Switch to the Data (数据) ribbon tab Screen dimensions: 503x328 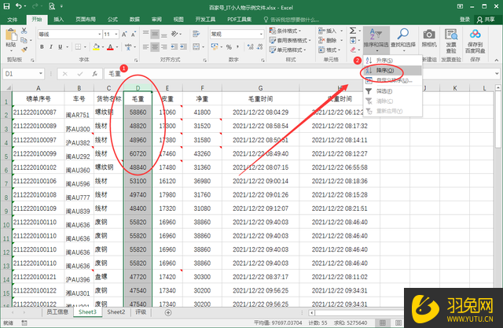click(134, 20)
